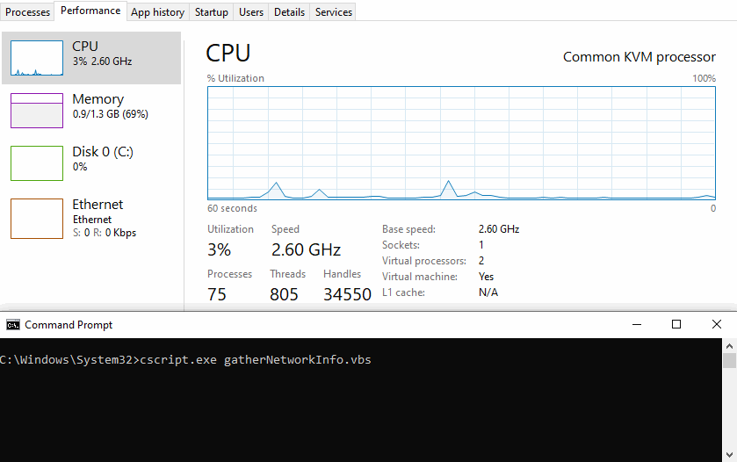Click the Common KVM processor label

pyautogui.click(x=639, y=57)
